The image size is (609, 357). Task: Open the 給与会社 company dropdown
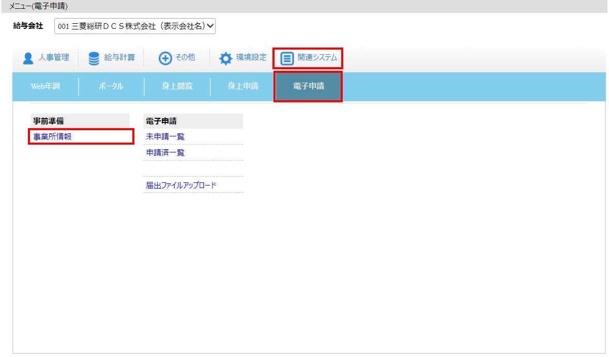[135, 26]
